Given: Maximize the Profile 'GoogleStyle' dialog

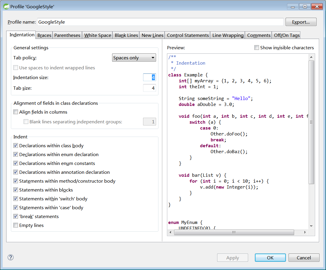Looking at the screenshot, I should (305, 7).
